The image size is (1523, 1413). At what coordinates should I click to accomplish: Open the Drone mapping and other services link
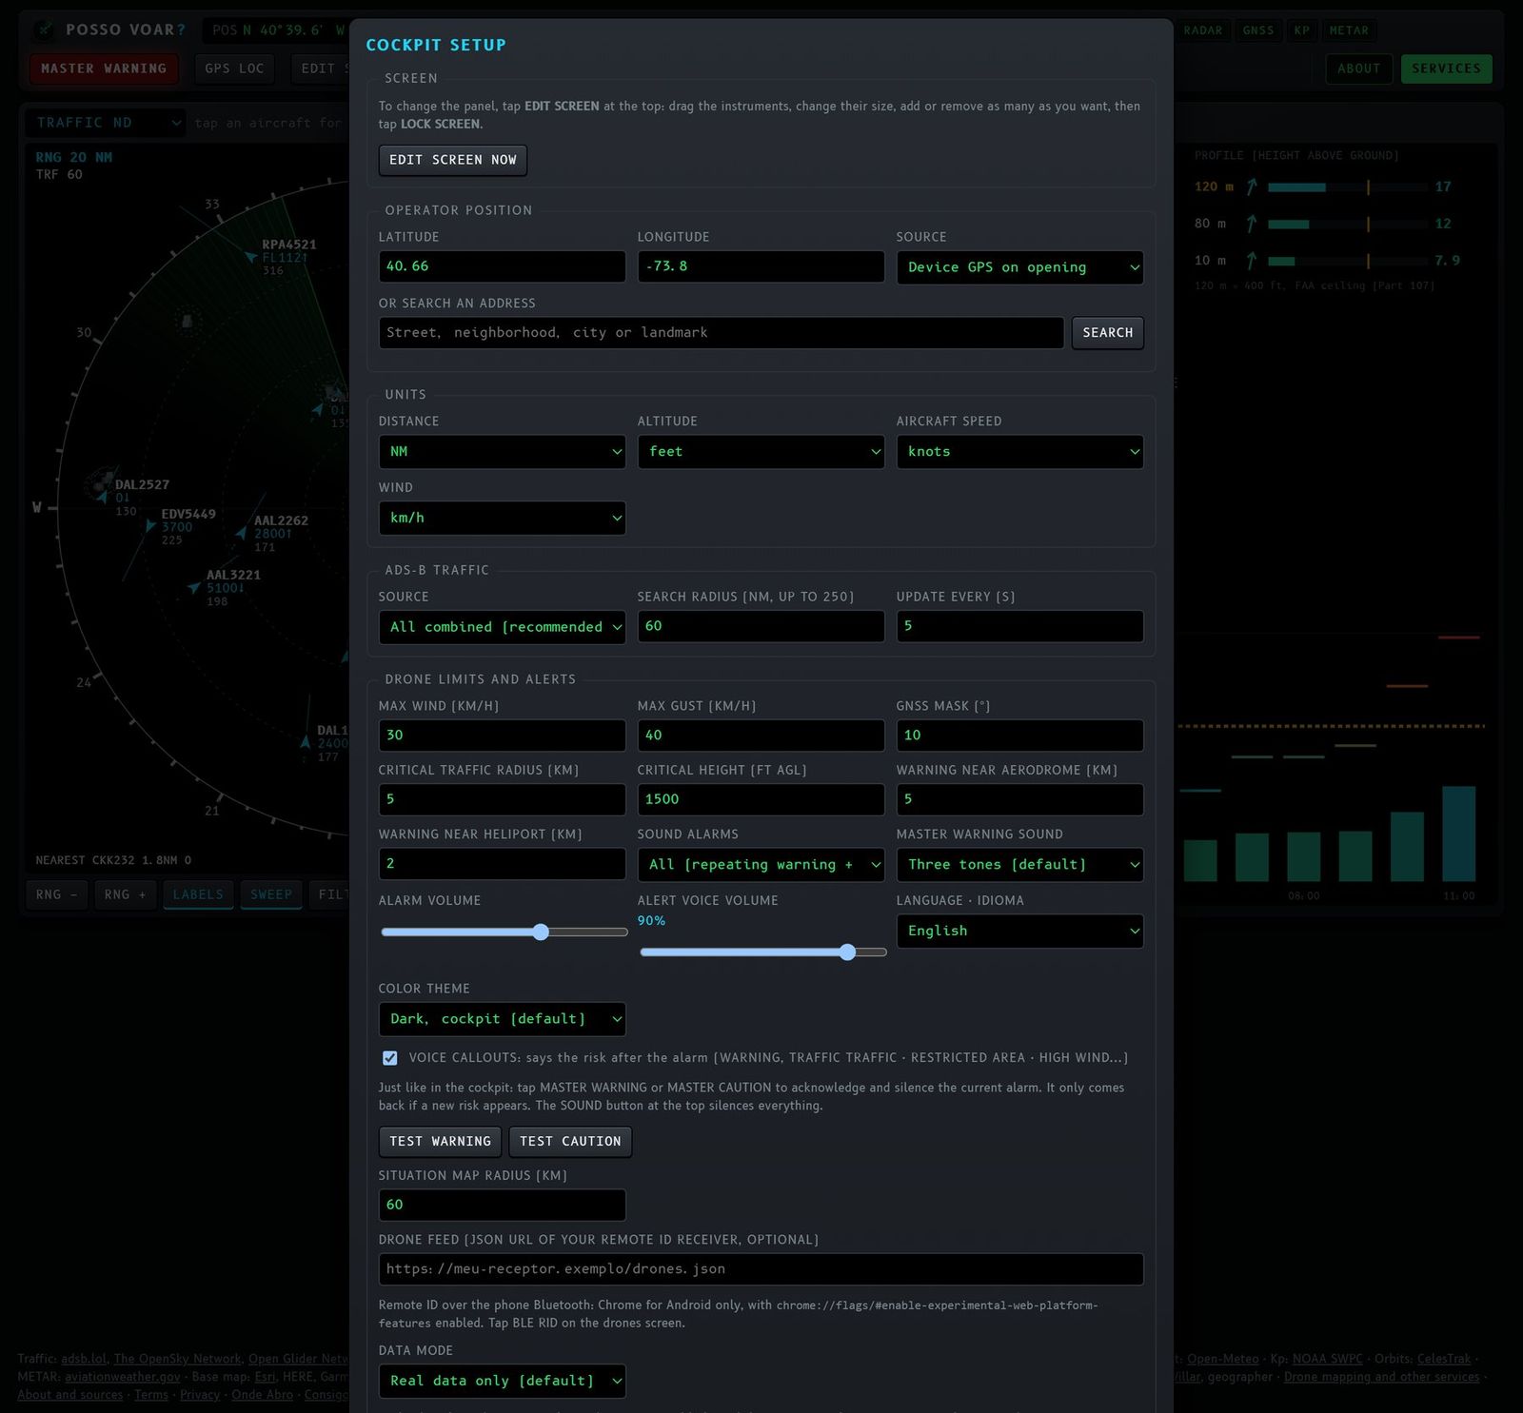1382,1377
